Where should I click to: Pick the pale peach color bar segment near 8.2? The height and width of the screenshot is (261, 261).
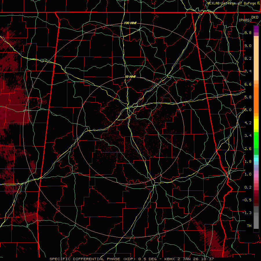256,59
